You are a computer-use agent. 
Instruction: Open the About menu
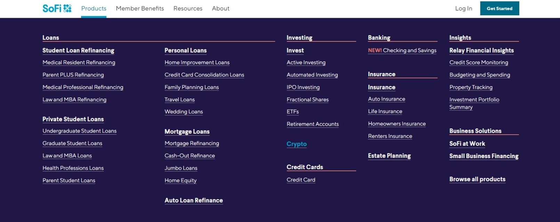pos(221,8)
